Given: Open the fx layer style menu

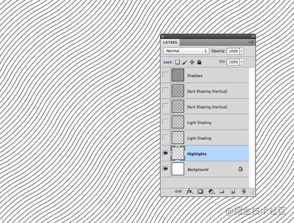Looking at the screenshot, I should pyautogui.click(x=190, y=191).
